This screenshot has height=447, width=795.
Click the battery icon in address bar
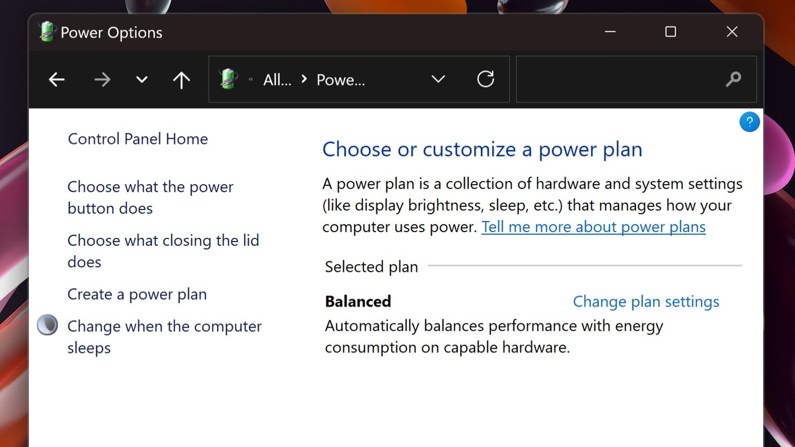(x=228, y=79)
